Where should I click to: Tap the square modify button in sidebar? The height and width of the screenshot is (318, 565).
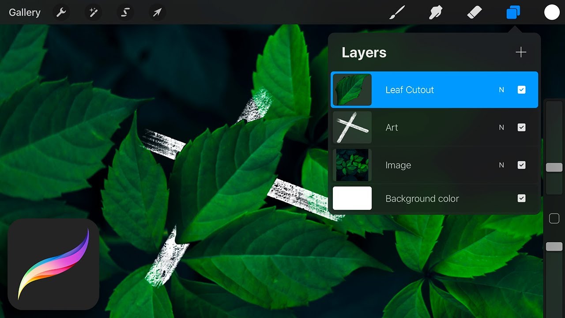click(x=554, y=218)
